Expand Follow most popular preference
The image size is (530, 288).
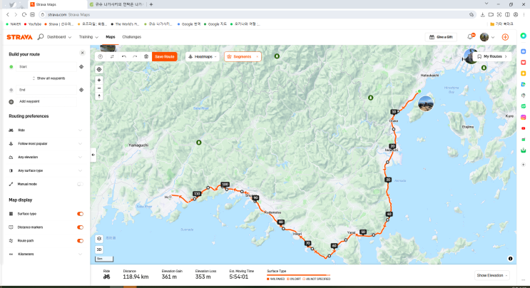click(x=80, y=144)
